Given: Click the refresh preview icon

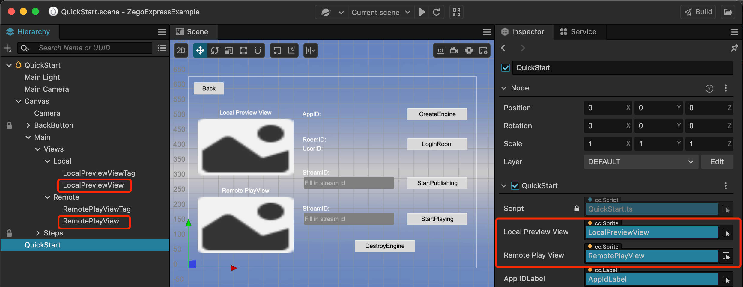Looking at the screenshot, I should pos(437,12).
